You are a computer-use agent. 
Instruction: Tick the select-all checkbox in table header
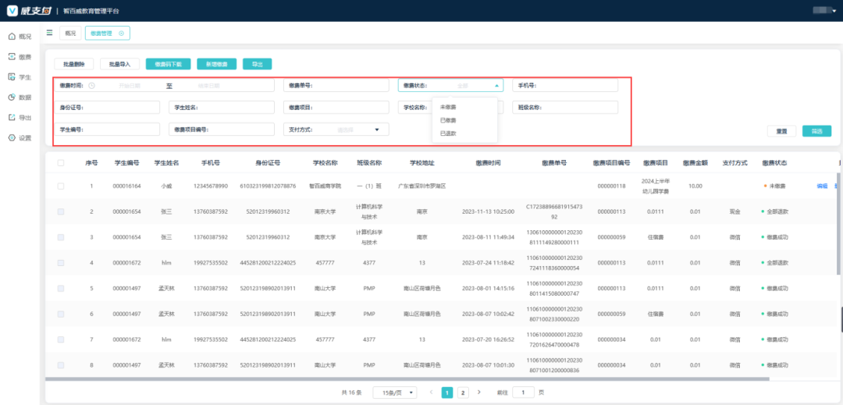tap(61, 163)
